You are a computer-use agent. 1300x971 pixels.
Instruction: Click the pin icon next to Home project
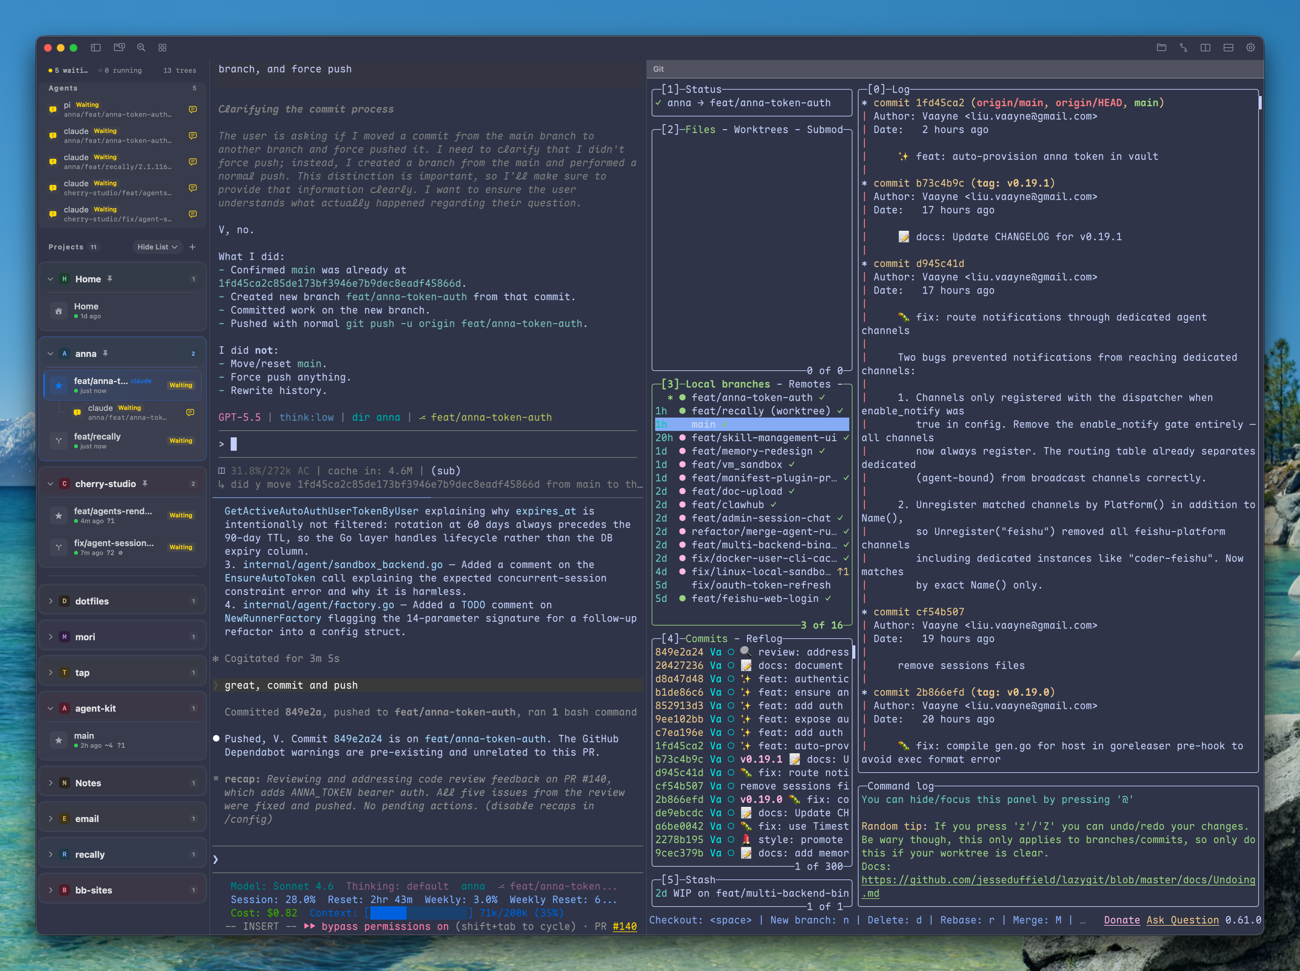pos(110,279)
